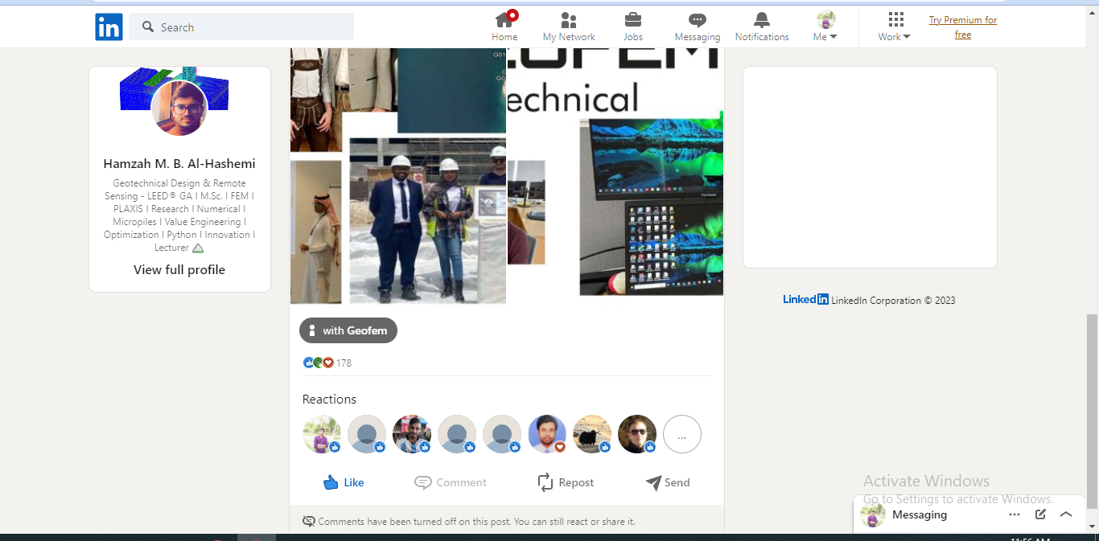Screen dimensions: 1099x541
Task: Click the first reactor avatar in green shirt
Action: (322, 434)
